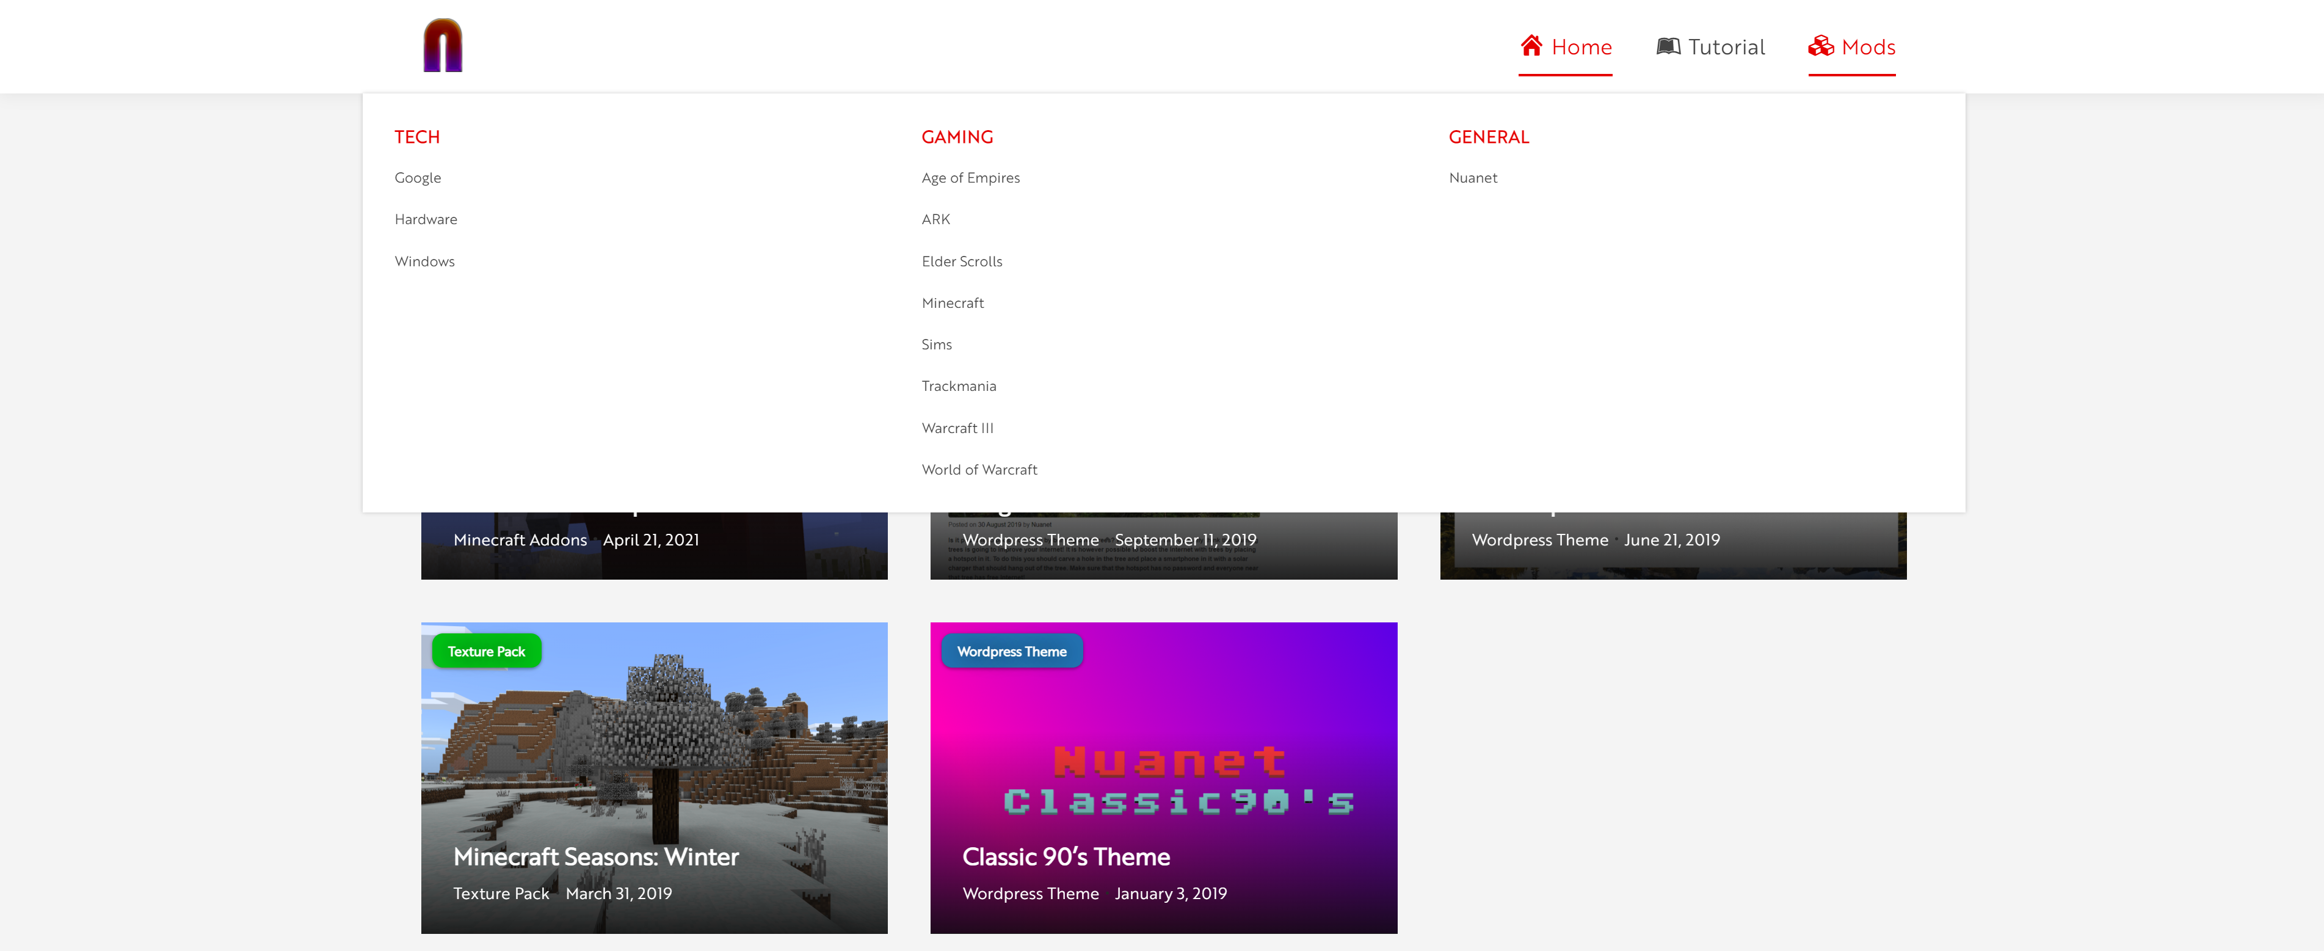
Task: Click the Nuanet arch logo
Action: pos(442,45)
